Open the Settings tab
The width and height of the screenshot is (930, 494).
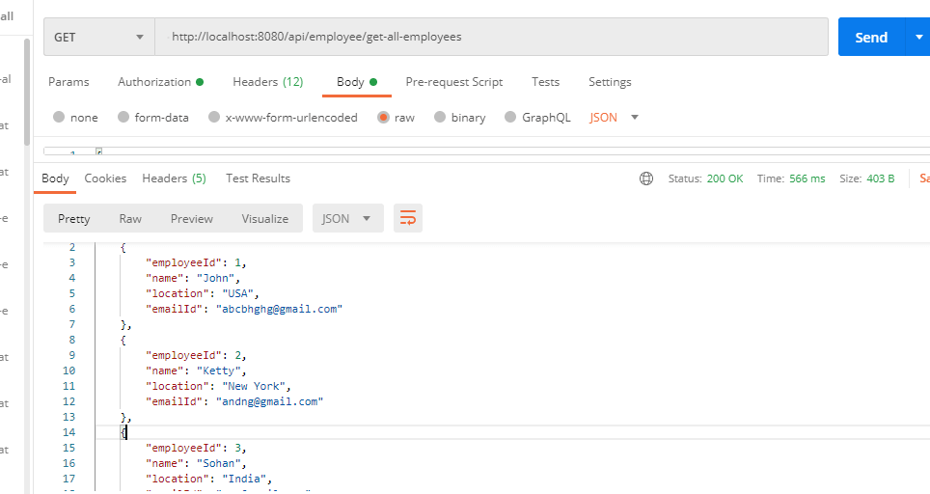(x=610, y=82)
